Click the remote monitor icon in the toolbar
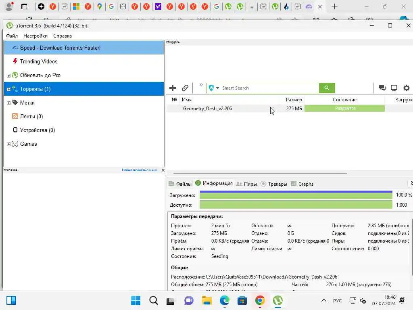This screenshot has width=413, height=310. pos(394,88)
